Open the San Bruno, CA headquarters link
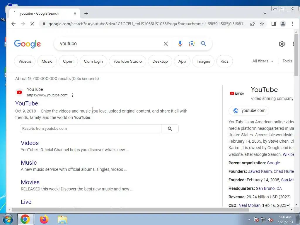The width and height of the screenshot is (300, 225). 269,188
